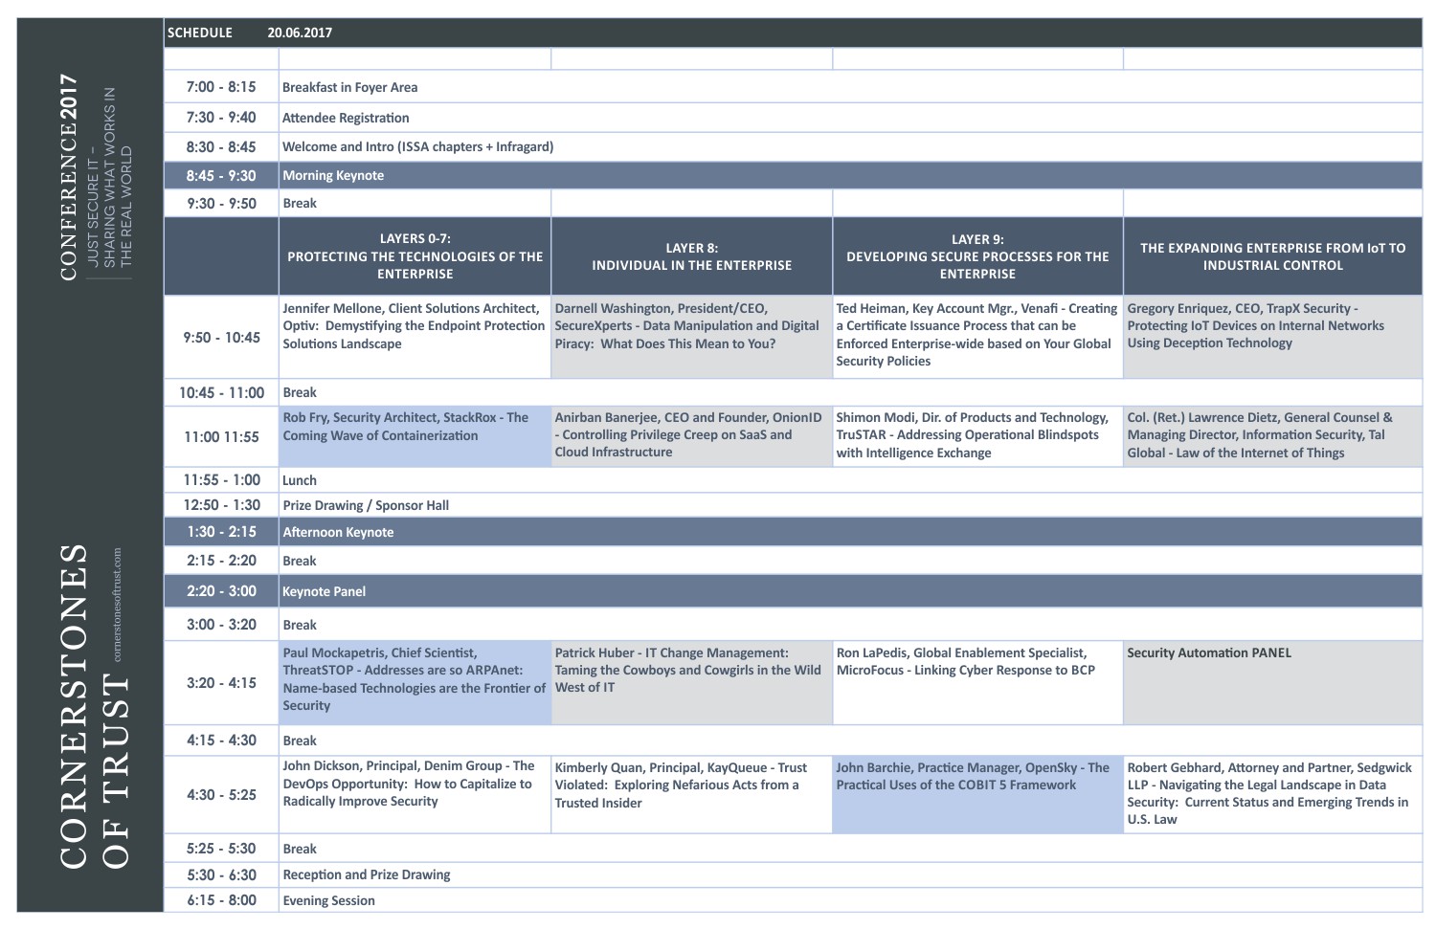Select the 11:00 11:55 time cell
The width and height of the screenshot is (1436, 929).
tap(221, 437)
